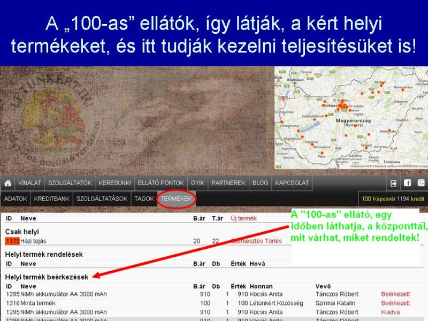Click the Helyi termék beérkezések heading
This screenshot has height=321, width=428.
click(47, 277)
